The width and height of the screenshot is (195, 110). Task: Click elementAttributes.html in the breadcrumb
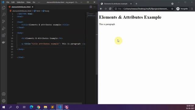coord(22,11)
